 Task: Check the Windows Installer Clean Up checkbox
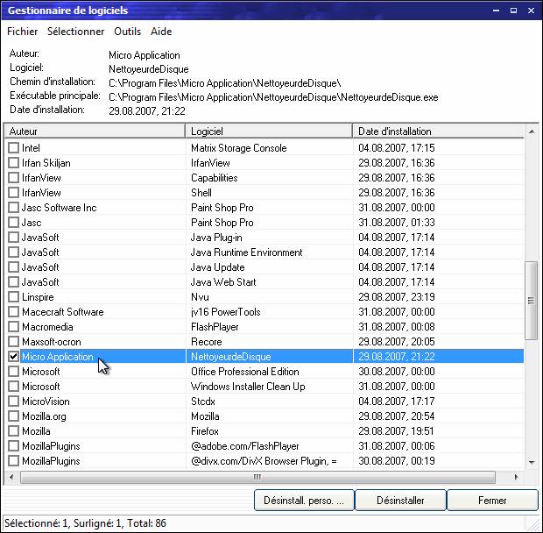point(13,387)
